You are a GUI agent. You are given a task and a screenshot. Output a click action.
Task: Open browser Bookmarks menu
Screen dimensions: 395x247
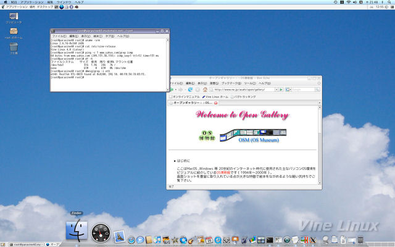(x=231, y=83)
